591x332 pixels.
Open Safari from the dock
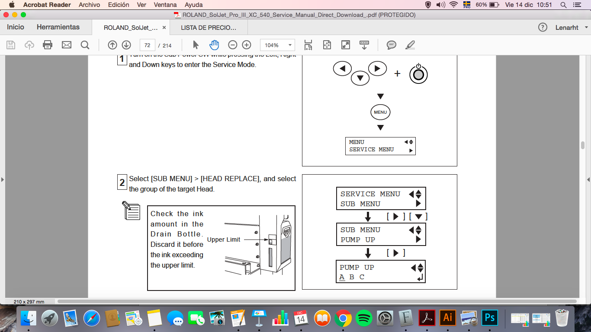point(92,319)
